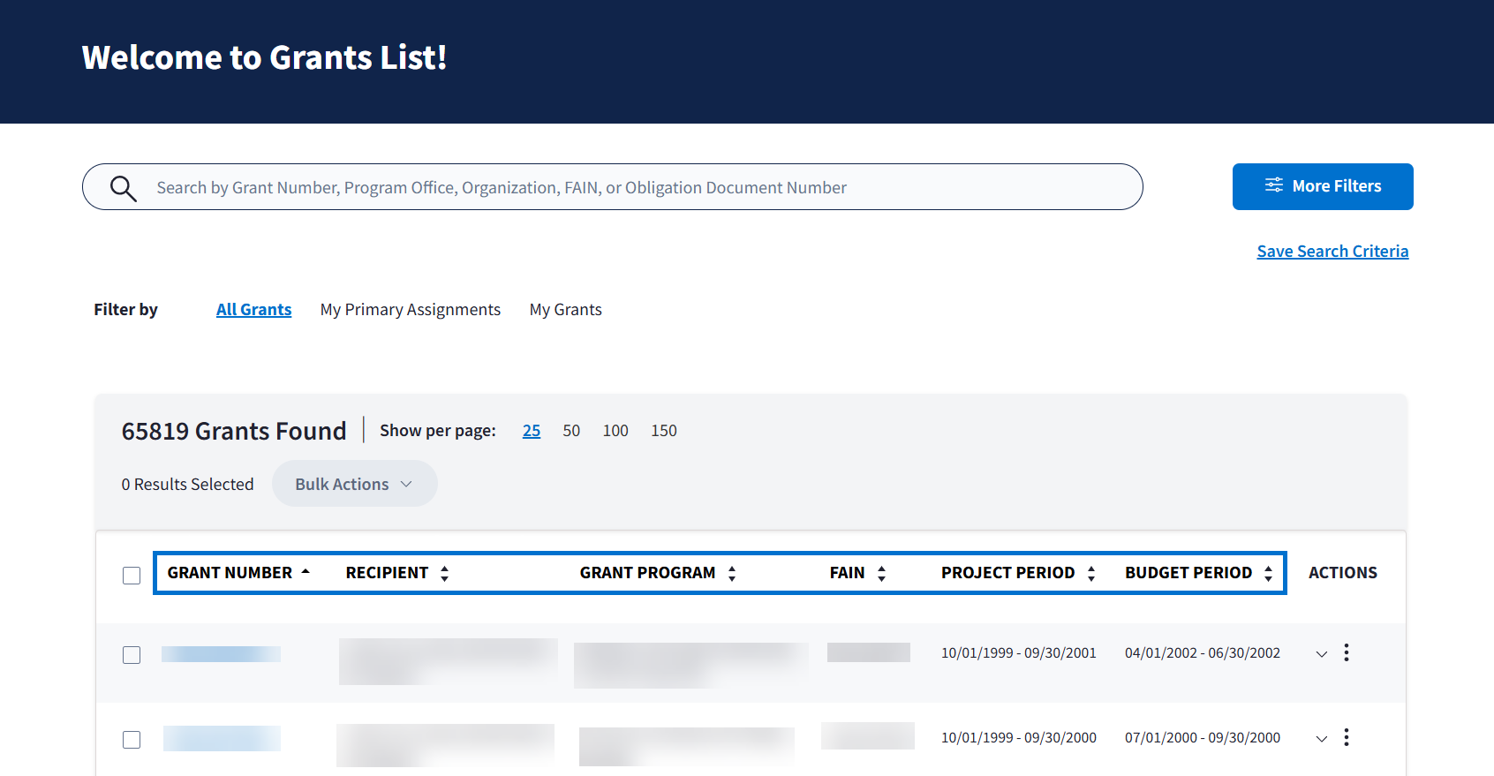Sort by Grant Program sort icon
This screenshot has width=1494, height=776.
pos(732,573)
